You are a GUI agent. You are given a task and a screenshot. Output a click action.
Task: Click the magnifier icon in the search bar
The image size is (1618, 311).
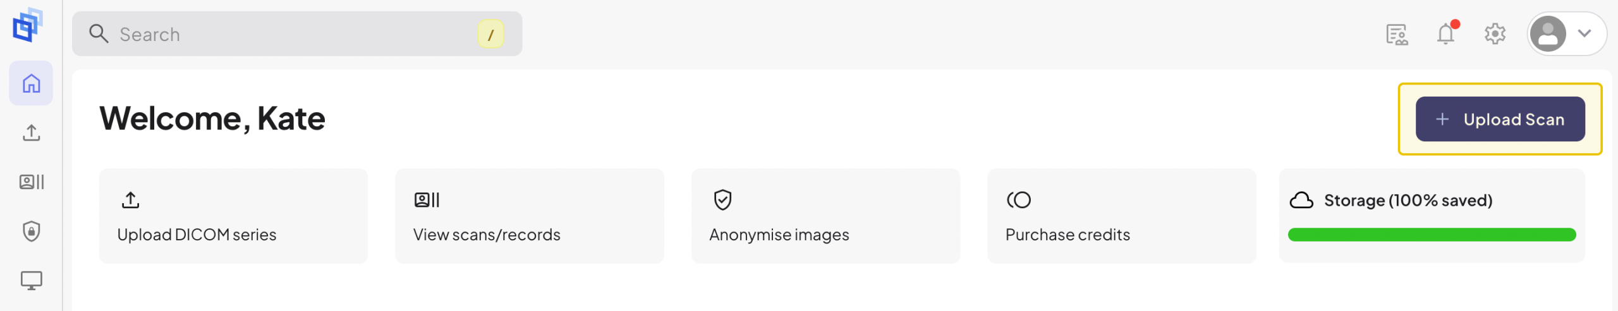coord(99,33)
